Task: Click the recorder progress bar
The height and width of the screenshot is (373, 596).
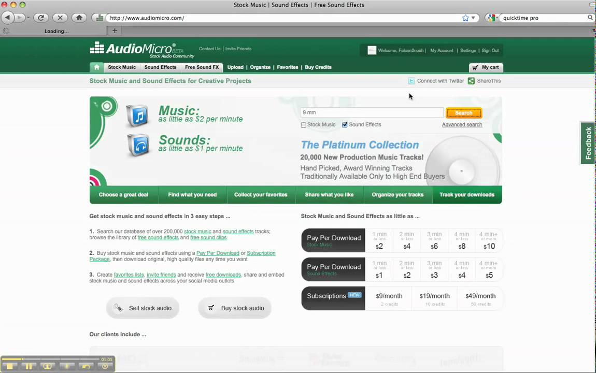Action: tap(50, 359)
